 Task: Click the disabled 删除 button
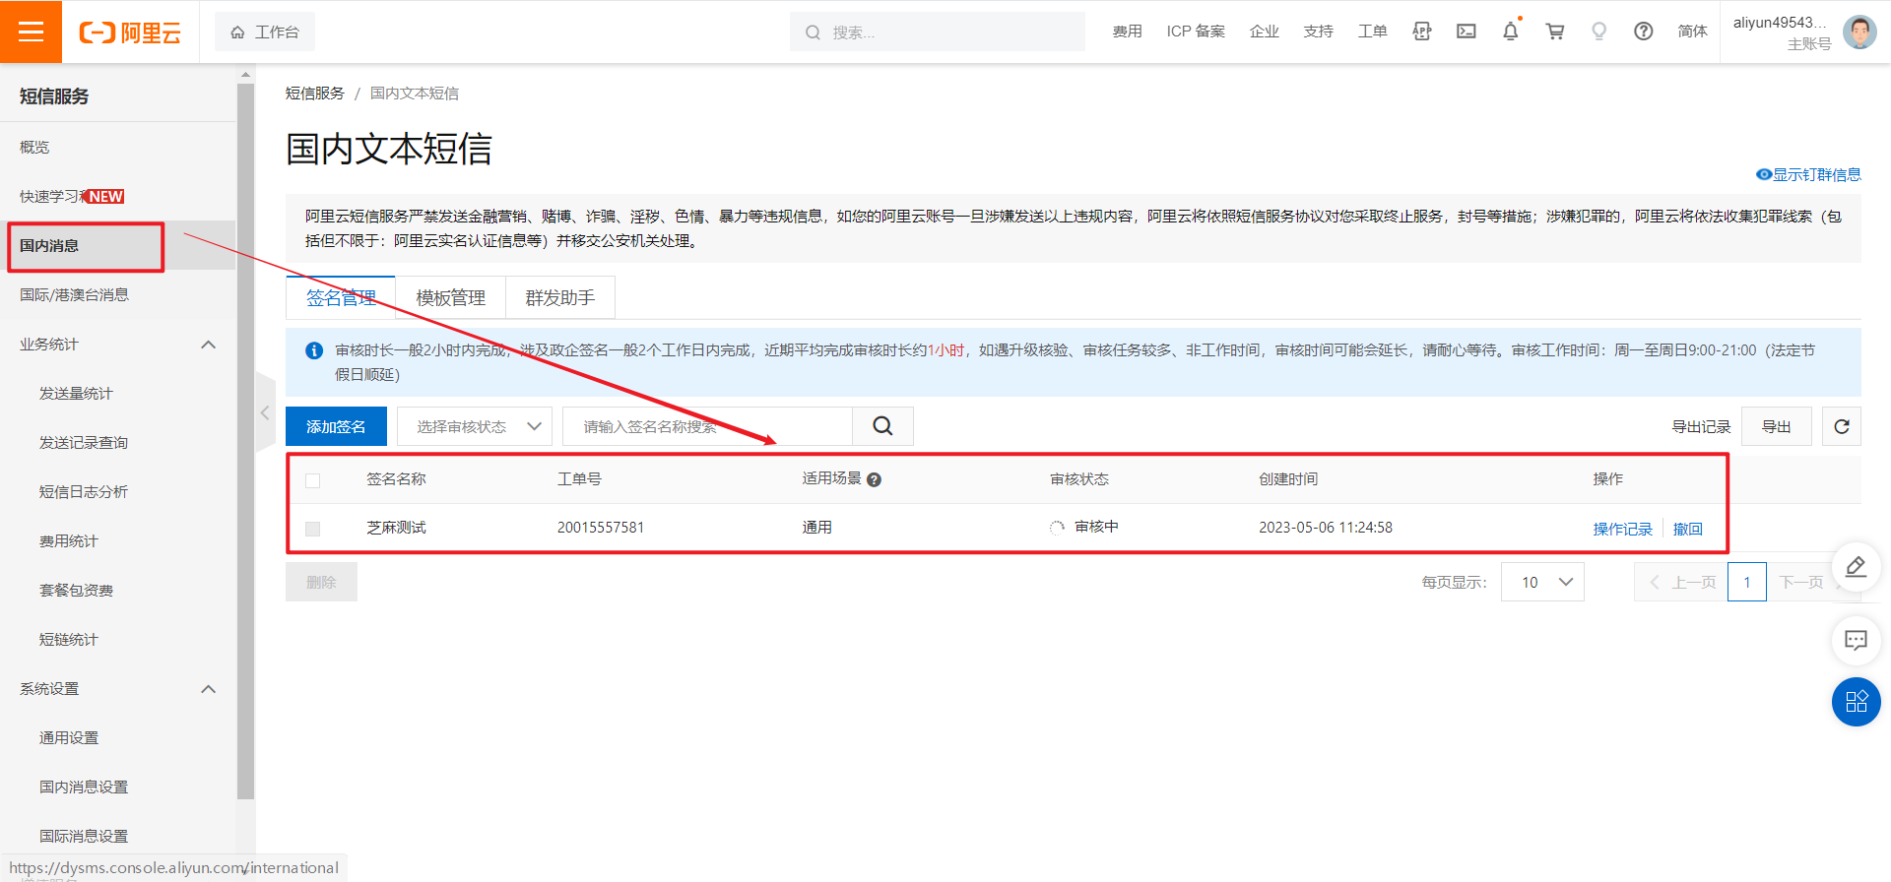click(321, 582)
